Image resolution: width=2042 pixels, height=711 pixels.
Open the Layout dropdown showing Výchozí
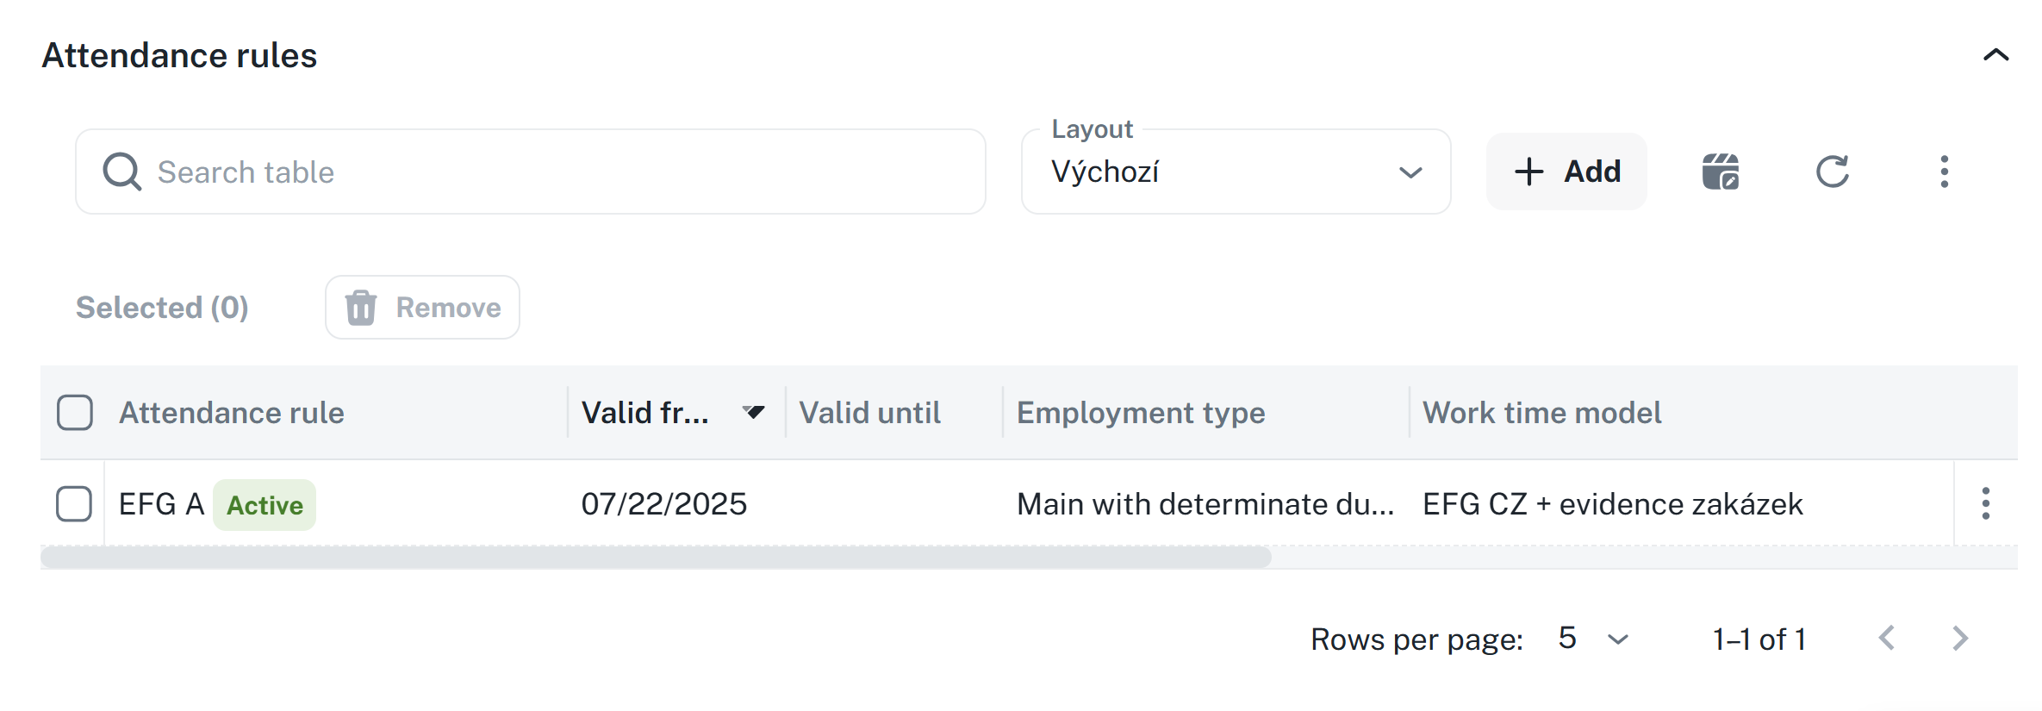coord(1236,172)
